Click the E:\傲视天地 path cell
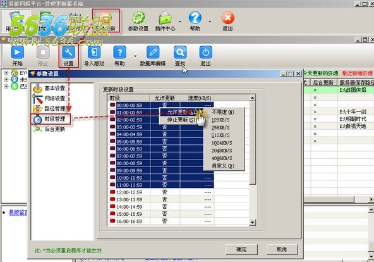Image resolution: width=374 pixels, height=262 pixels. coord(356,127)
